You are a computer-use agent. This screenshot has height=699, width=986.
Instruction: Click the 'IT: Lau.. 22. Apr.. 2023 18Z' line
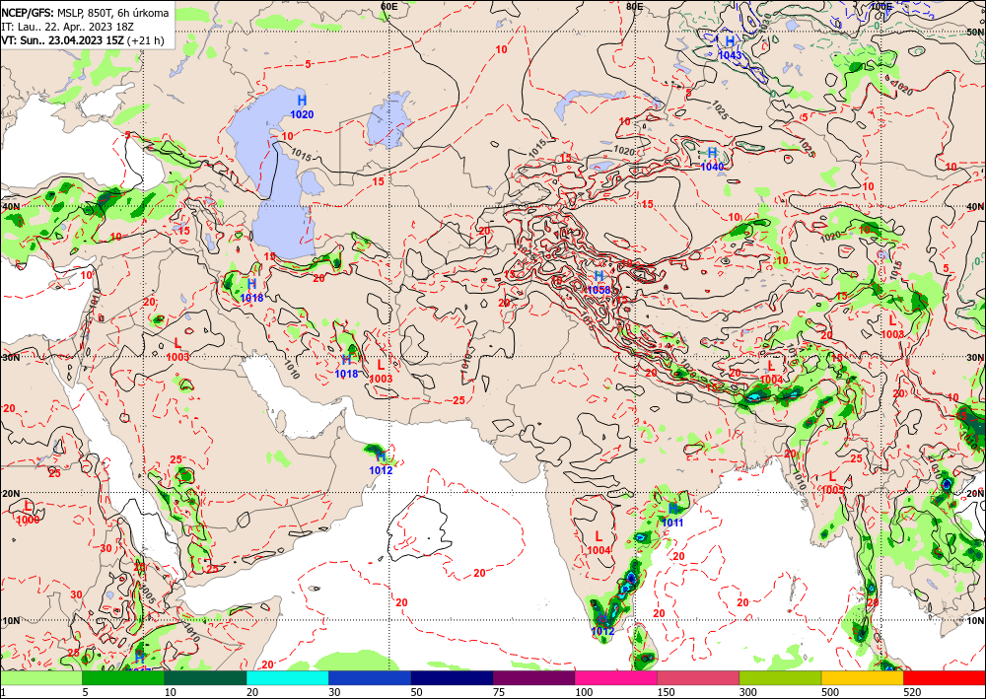tap(67, 27)
